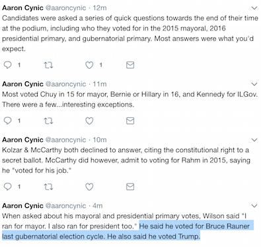The width and height of the screenshot is (261, 247).
Task: Open more options chevron on the 10m tweet
Action: pos(254,140)
